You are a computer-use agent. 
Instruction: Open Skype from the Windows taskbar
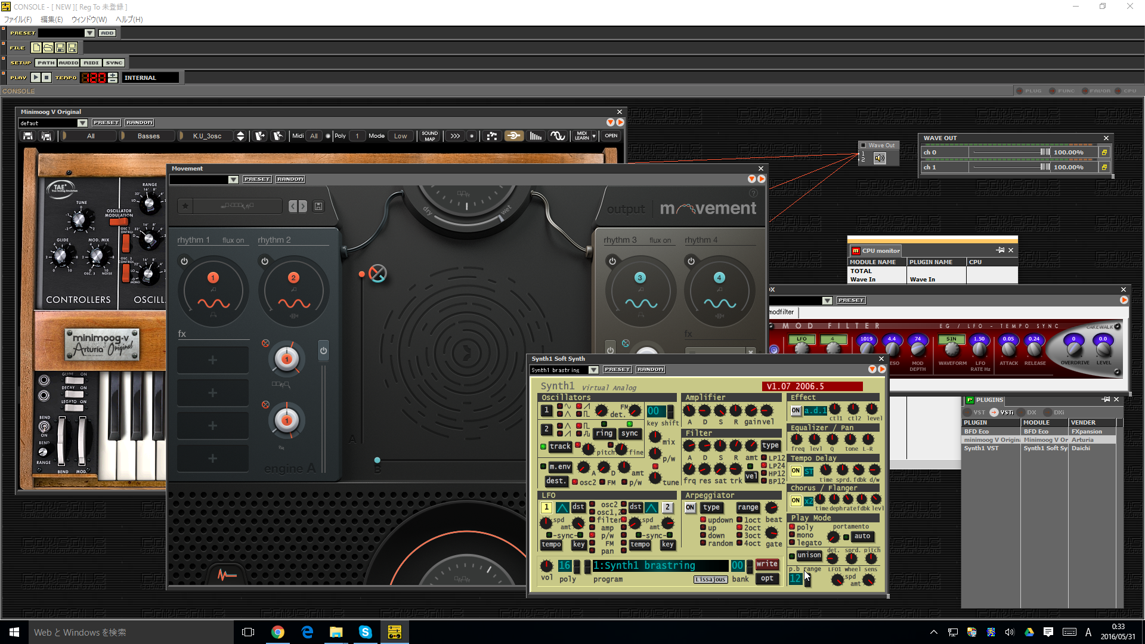pos(365,632)
